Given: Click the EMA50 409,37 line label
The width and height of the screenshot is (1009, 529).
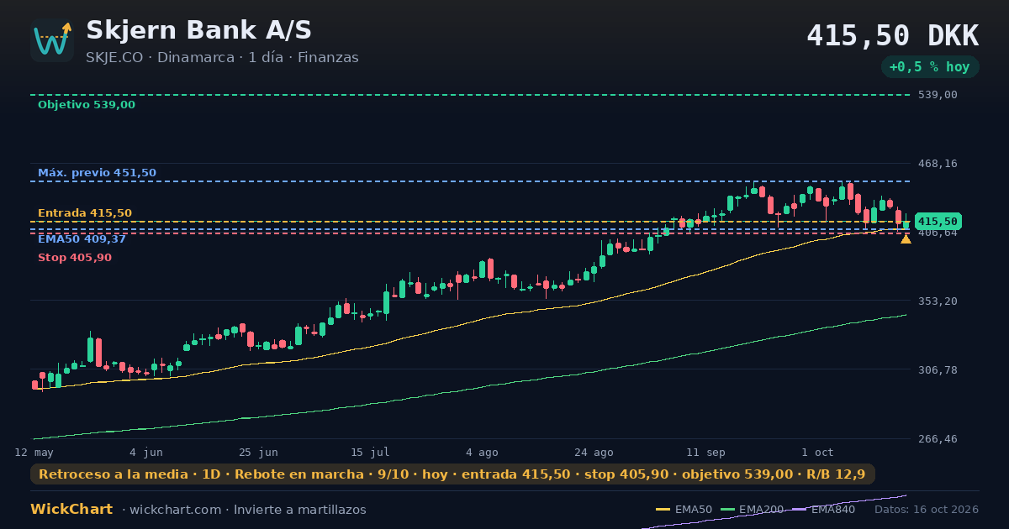Looking at the screenshot, I should 82,239.
